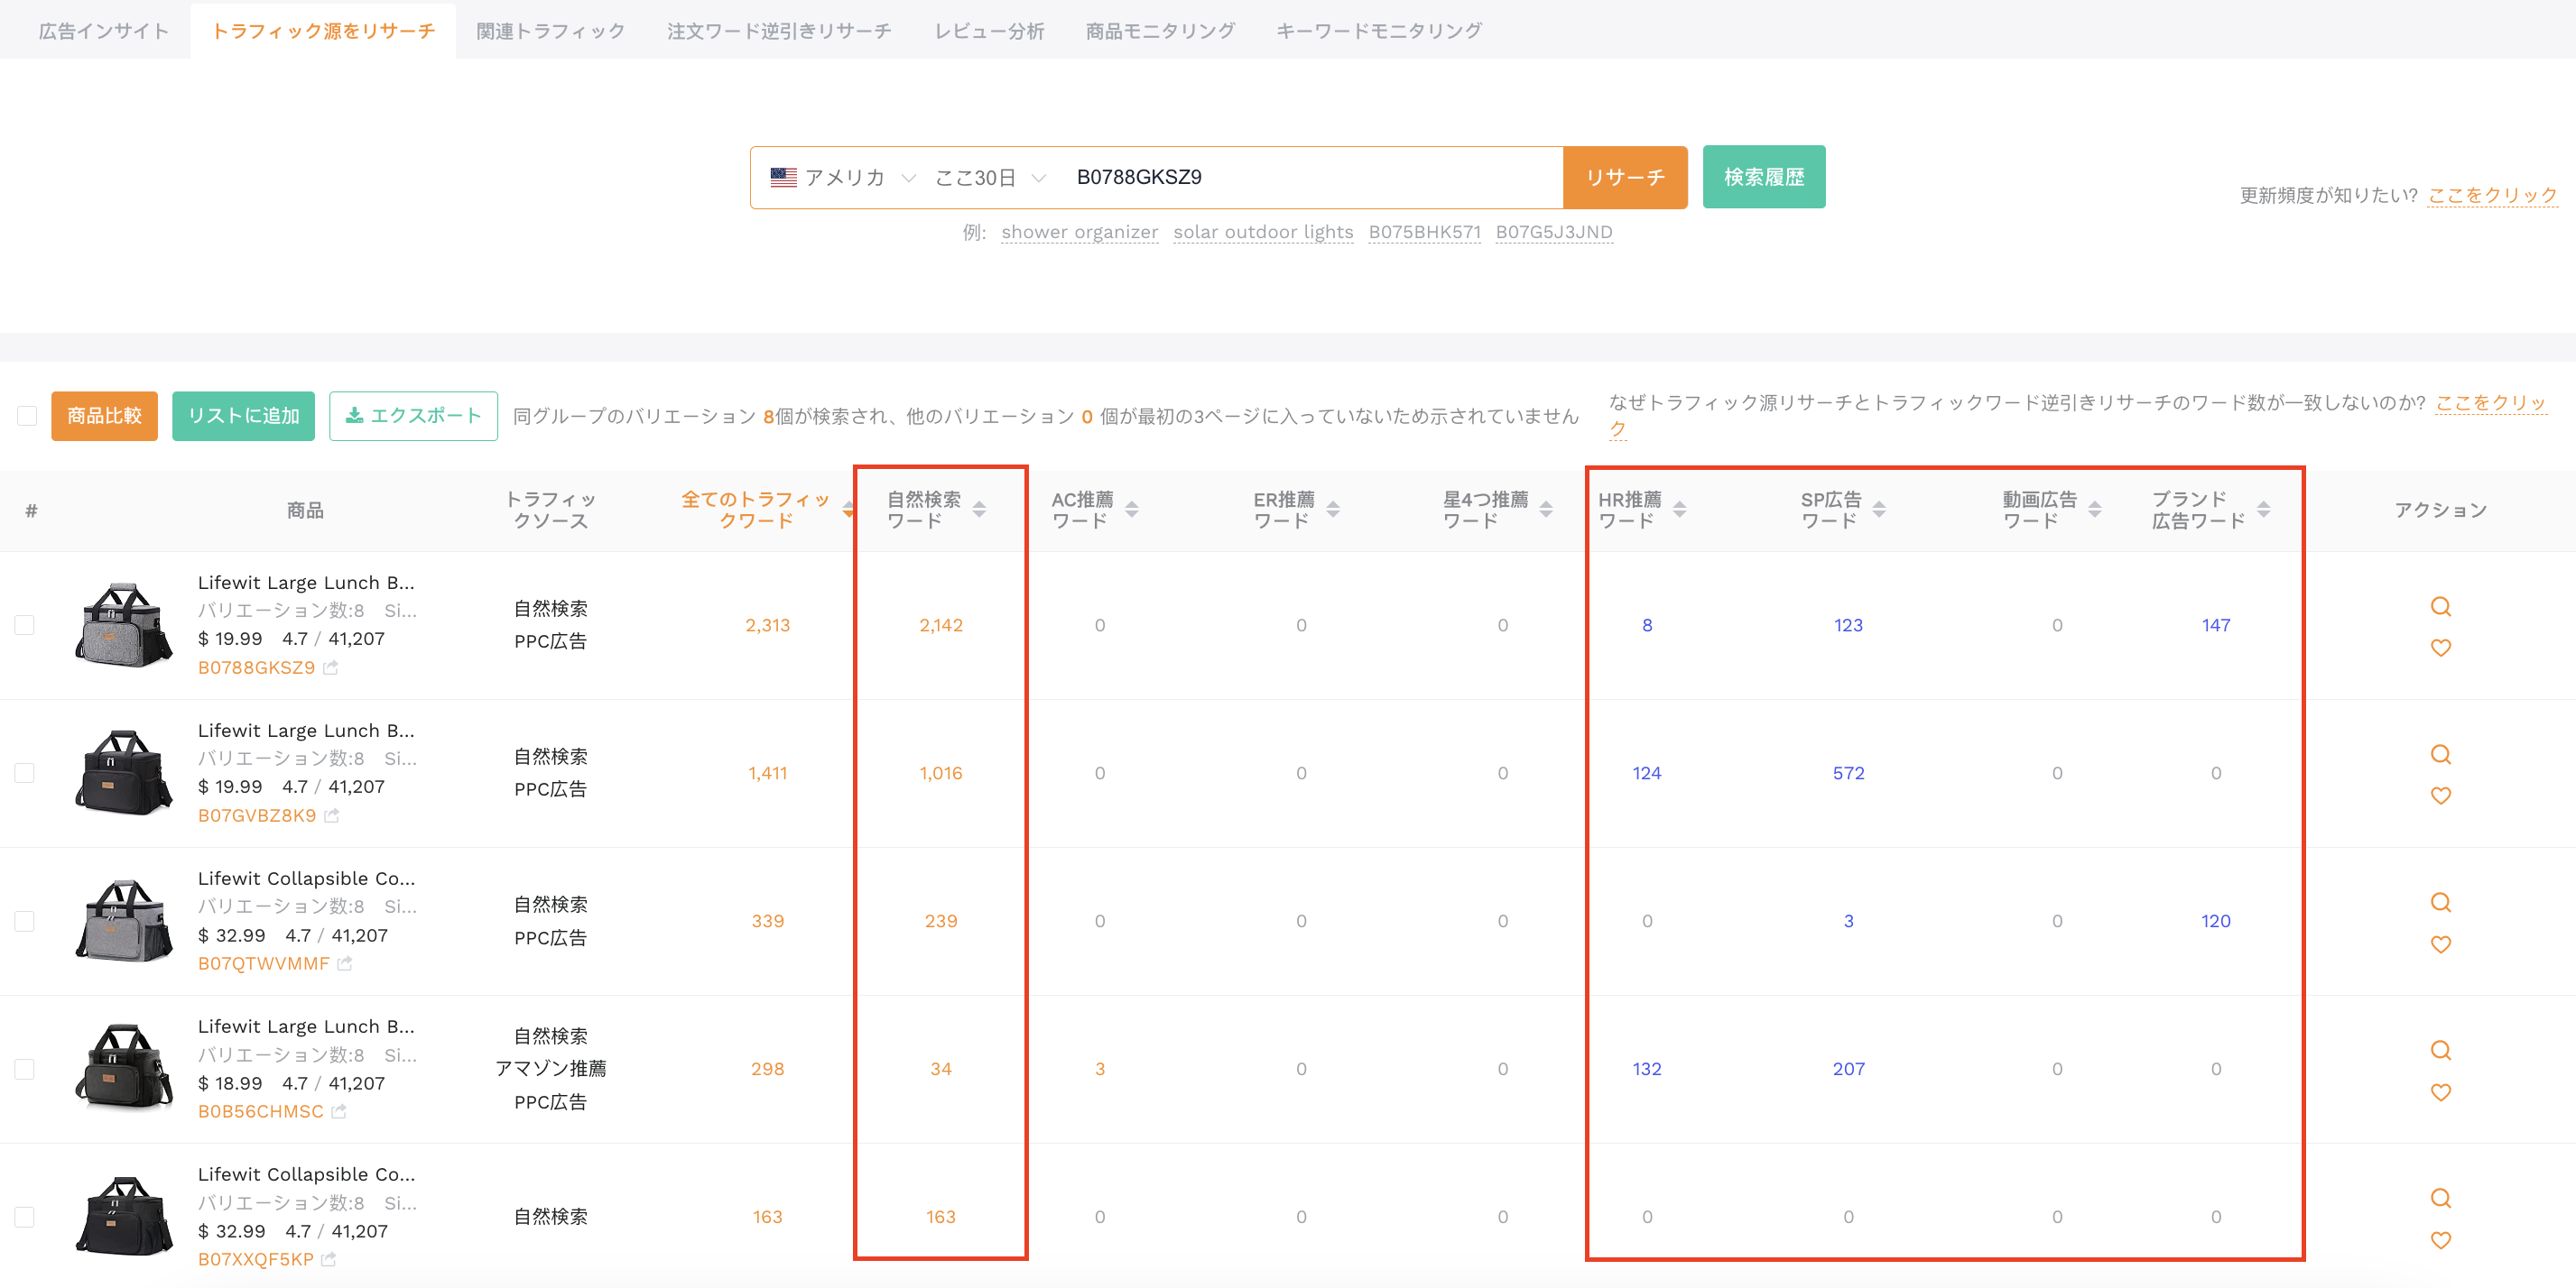Open external link icon next to B0B56CHMSC

click(x=339, y=1111)
